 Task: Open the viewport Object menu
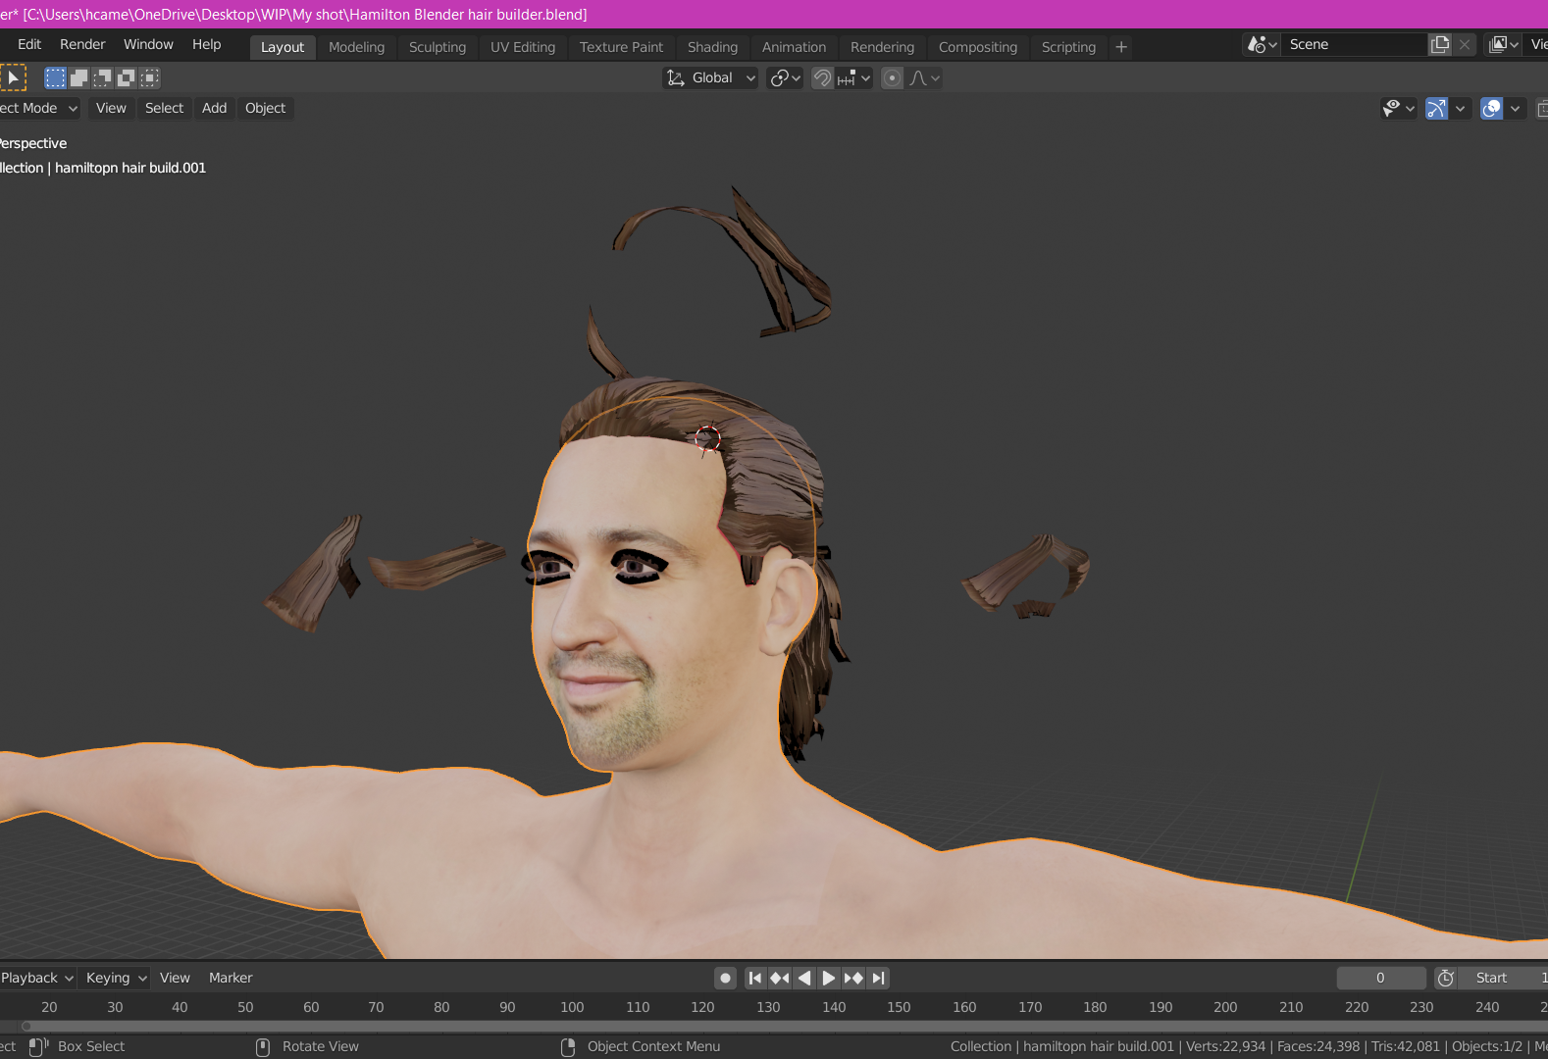pyautogui.click(x=265, y=108)
